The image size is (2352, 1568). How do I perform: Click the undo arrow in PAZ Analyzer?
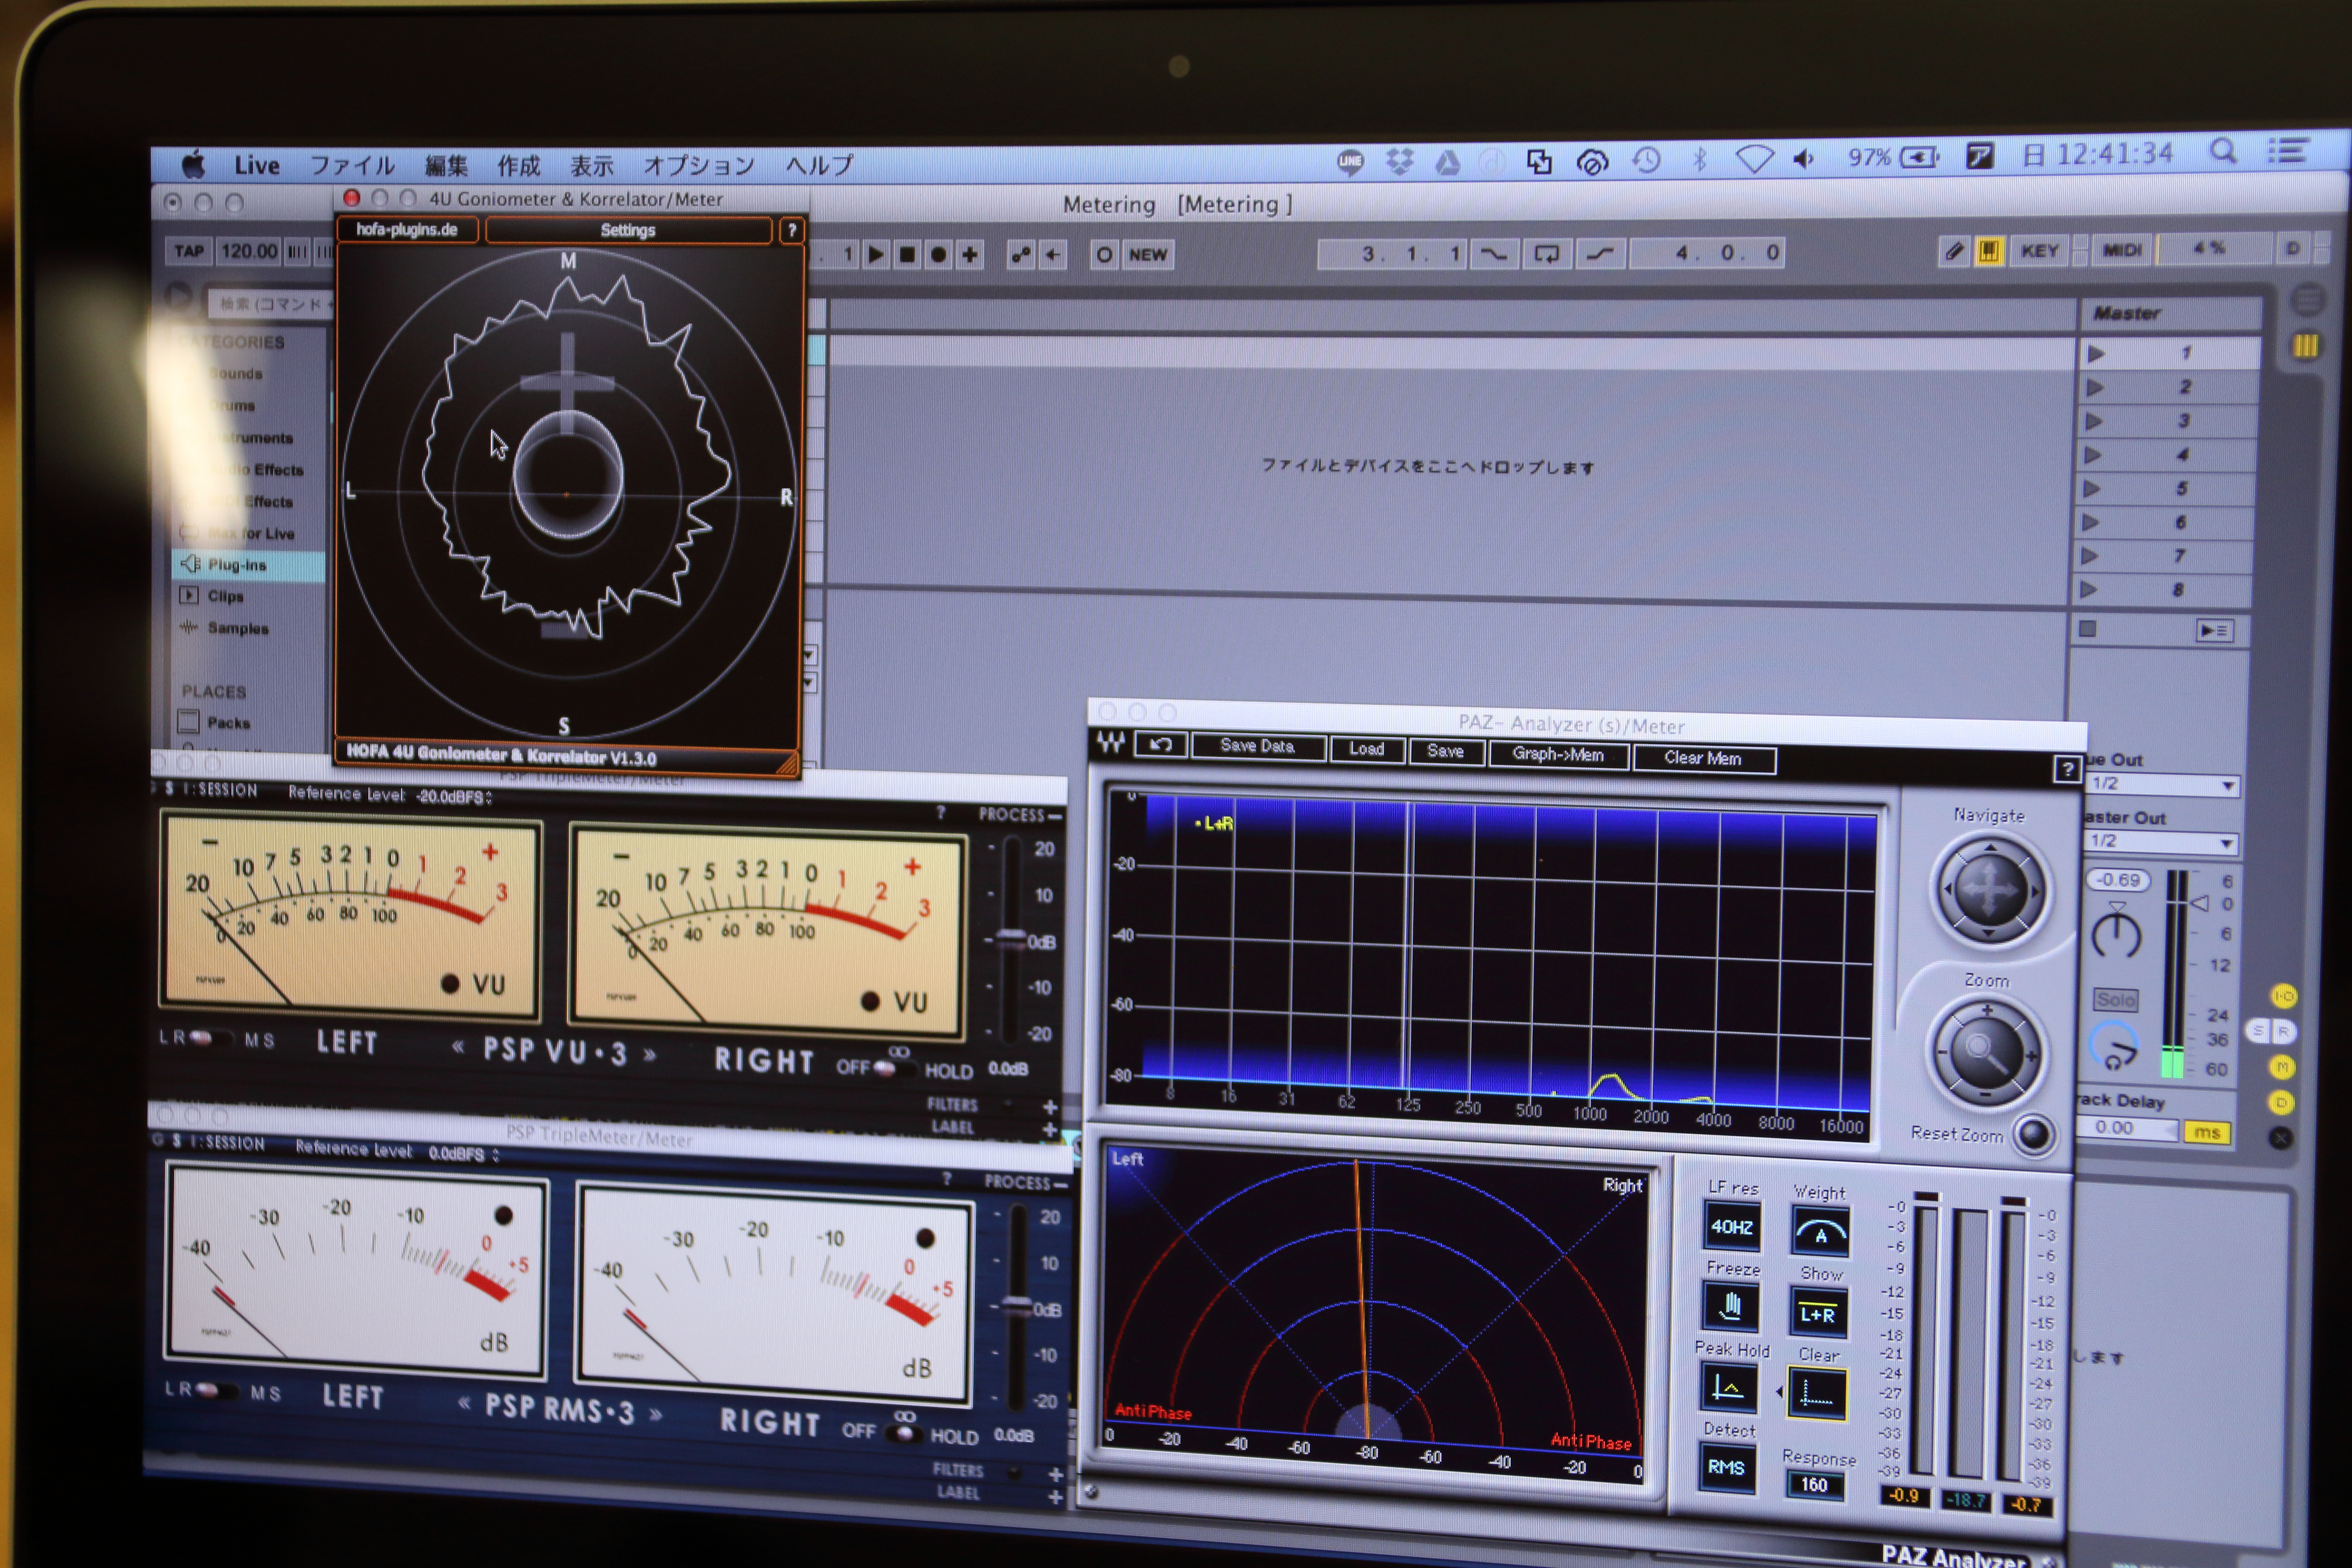(1160, 744)
